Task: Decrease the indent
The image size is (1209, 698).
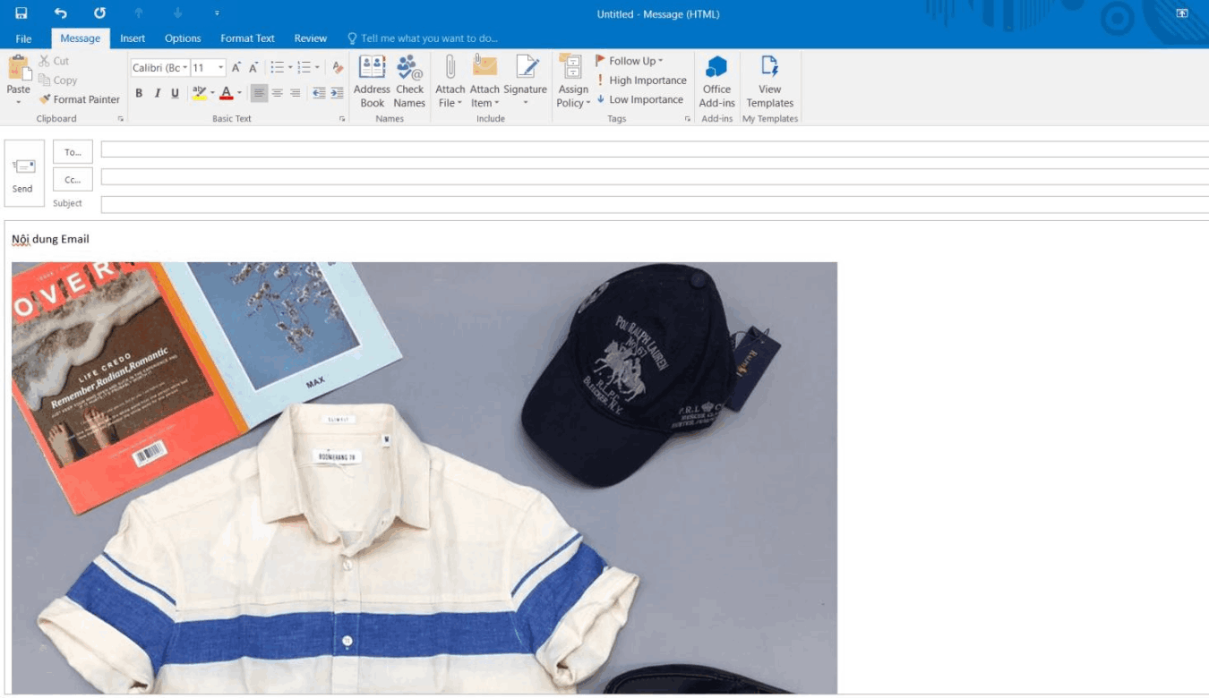Action: click(x=319, y=93)
